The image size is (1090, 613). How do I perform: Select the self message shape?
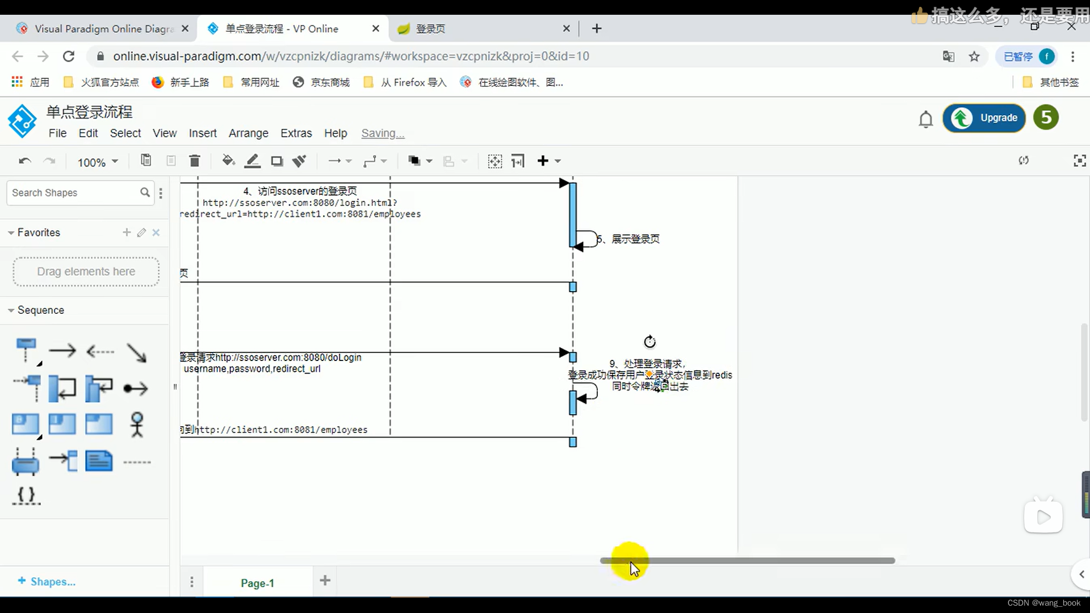[62, 388]
